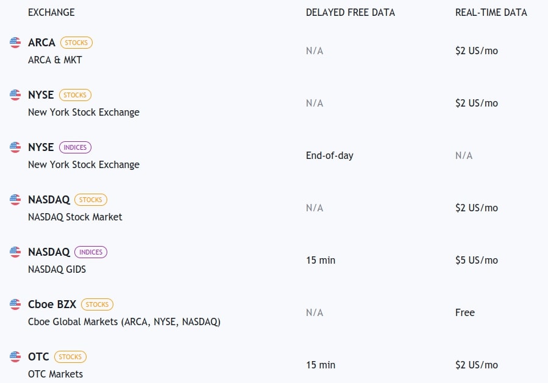Click the US flag beside NYSE stocks

click(x=15, y=95)
